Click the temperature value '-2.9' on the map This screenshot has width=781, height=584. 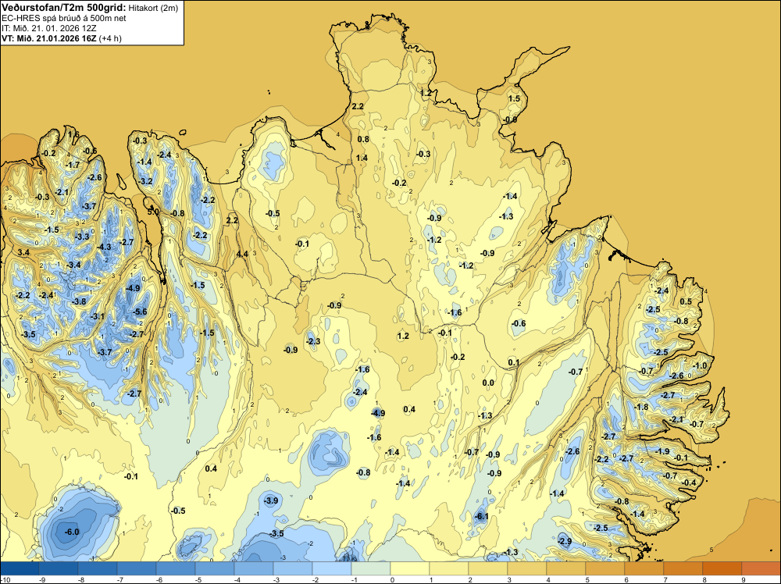[565, 541]
